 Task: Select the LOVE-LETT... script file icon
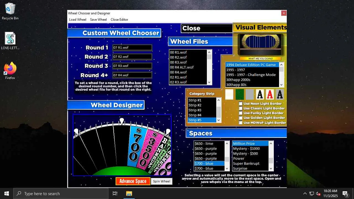click(10, 41)
